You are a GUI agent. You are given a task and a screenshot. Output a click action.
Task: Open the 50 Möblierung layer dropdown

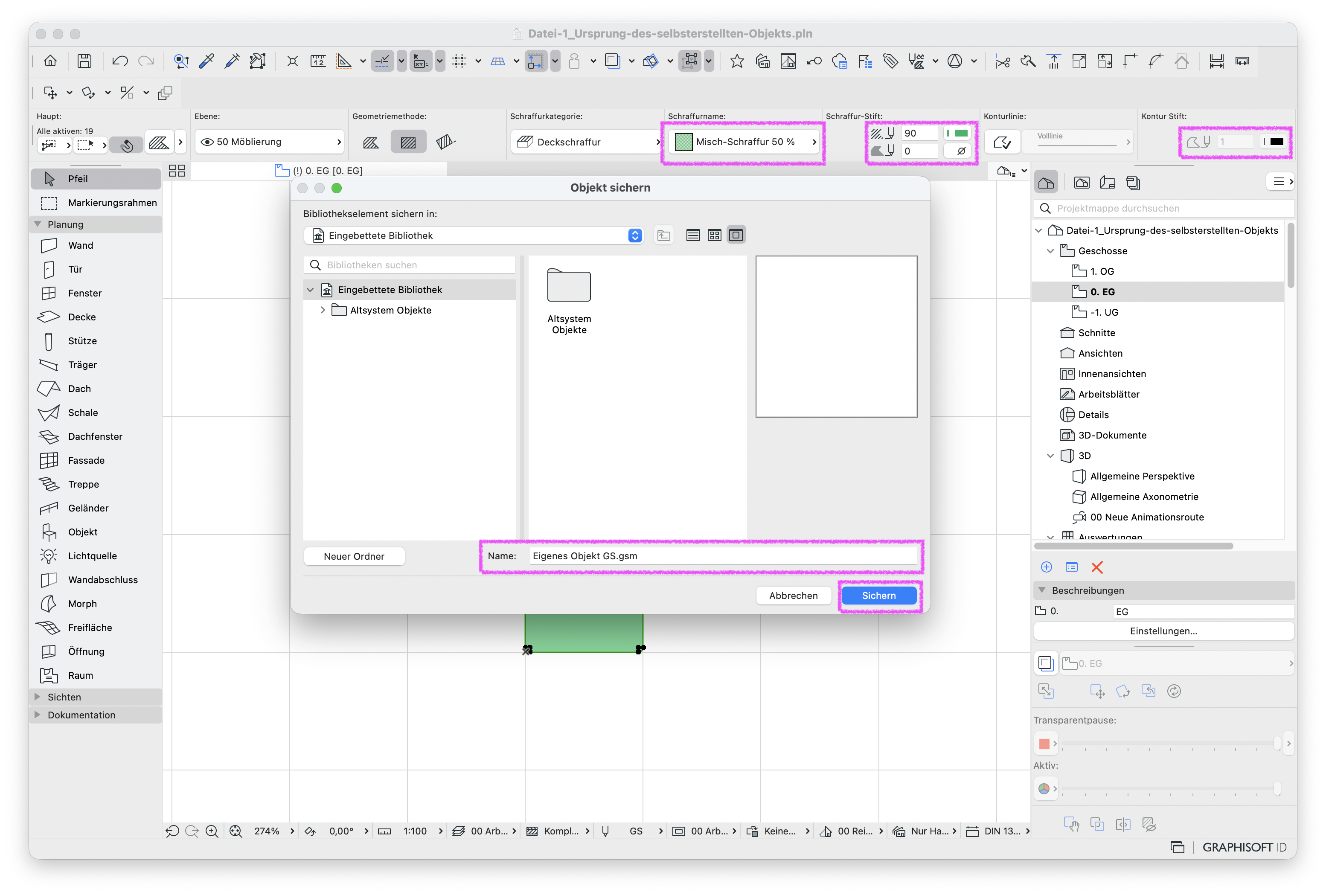269,142
